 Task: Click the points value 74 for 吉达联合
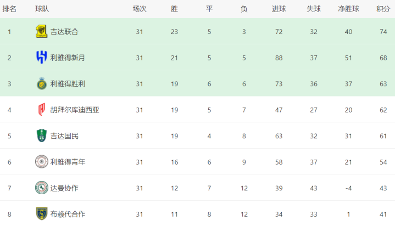coord(383,32)
